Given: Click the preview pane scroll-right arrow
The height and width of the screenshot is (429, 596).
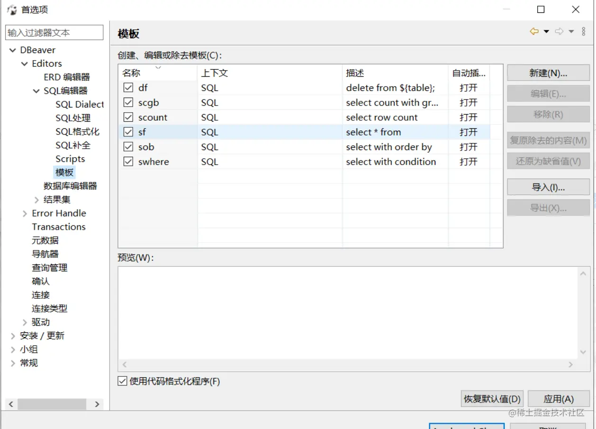Looking at the screenshot, I should click(x=570, y=365).
